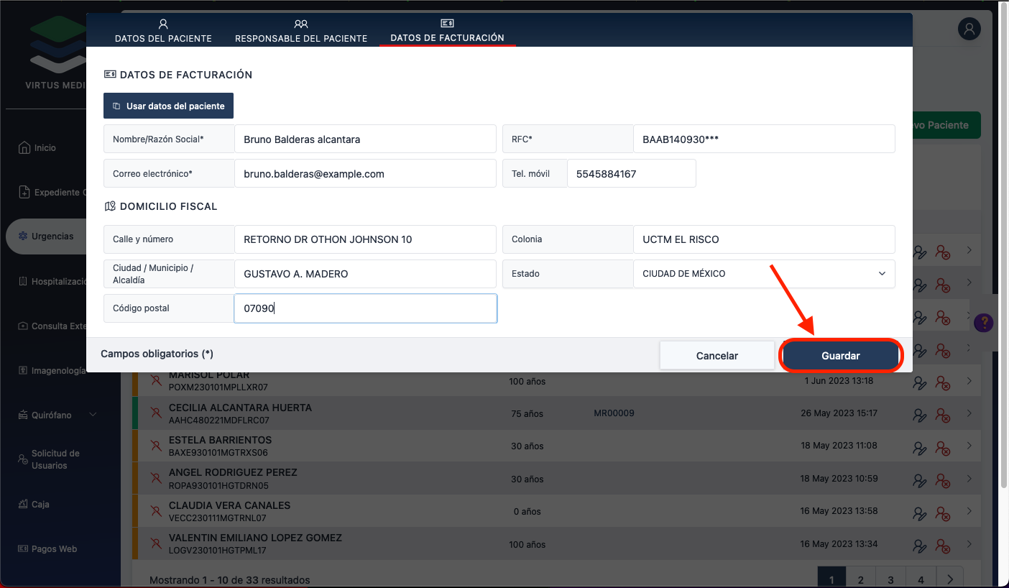
Task: Expand row arrow for Angel Rodriguez Perez
Action: pos(969,479)
